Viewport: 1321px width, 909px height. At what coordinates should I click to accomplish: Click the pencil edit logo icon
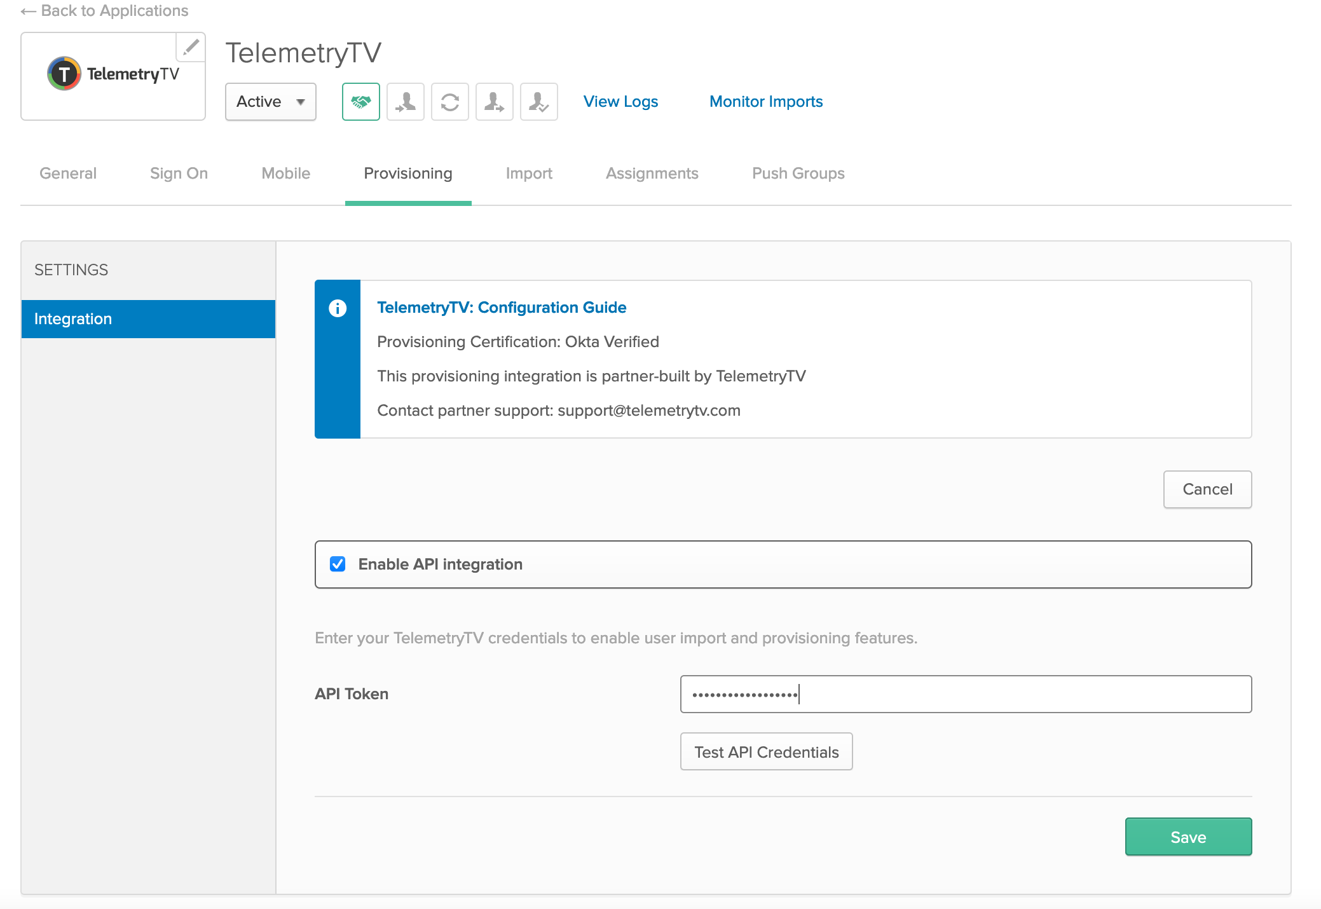[x=191, y=47]
